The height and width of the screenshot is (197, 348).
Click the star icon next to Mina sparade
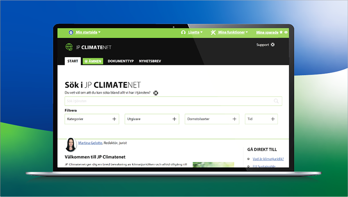coord(281,32)
